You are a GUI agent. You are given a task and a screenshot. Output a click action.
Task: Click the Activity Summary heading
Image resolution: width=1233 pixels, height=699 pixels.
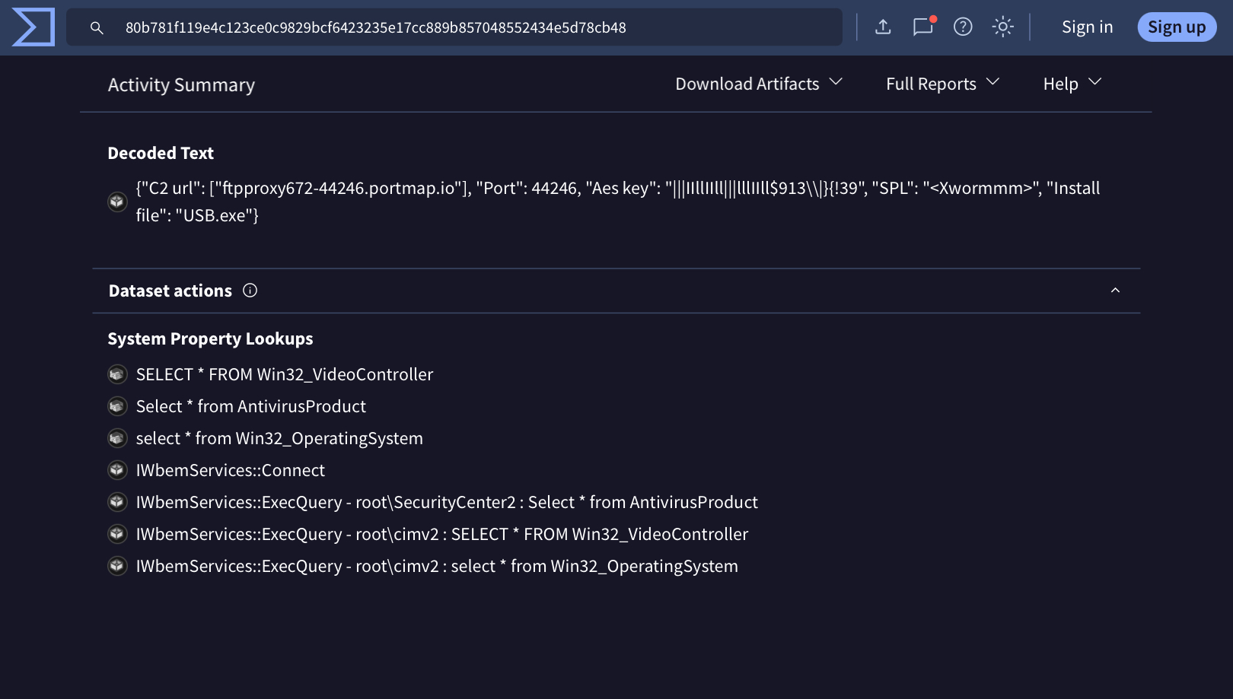tap(181, 85)
